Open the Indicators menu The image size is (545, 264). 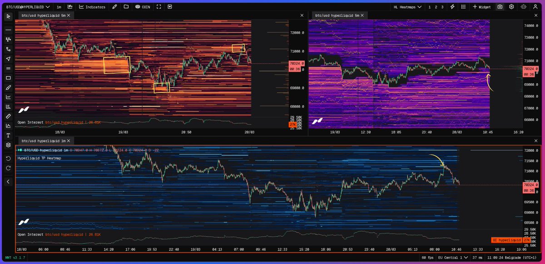coord(92,7)
